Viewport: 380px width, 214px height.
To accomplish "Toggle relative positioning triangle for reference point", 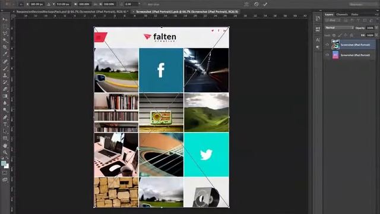I will 49,4.
